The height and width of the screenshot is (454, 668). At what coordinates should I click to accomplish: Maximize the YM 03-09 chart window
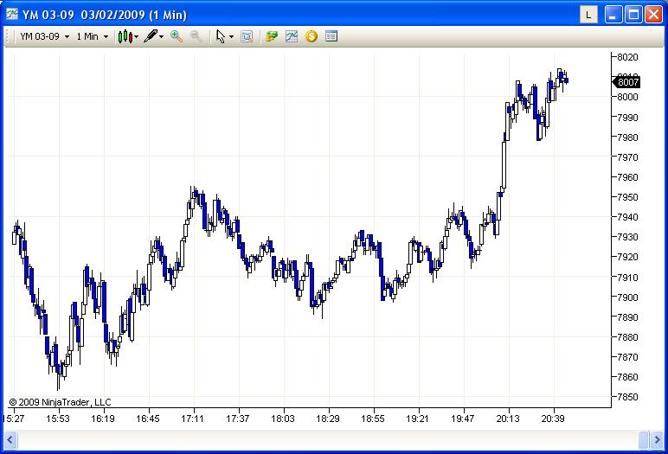pos(633,15)
